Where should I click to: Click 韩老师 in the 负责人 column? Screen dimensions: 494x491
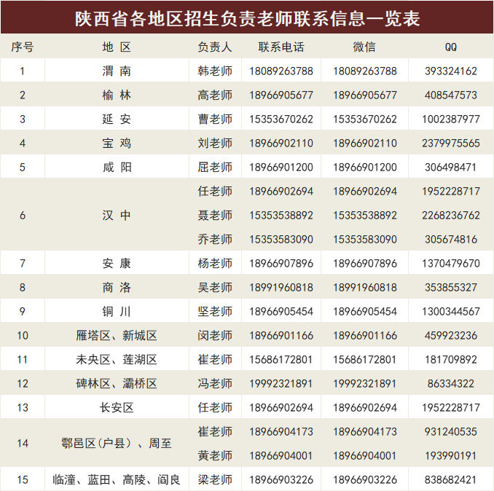[215, 71]
